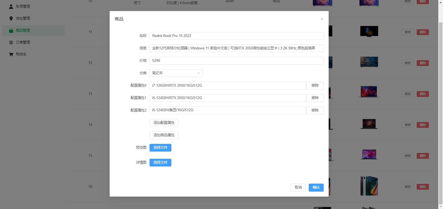Screen dimensions: 443x209
Task: Click 修改 for row 12
Action: (408, 63)
